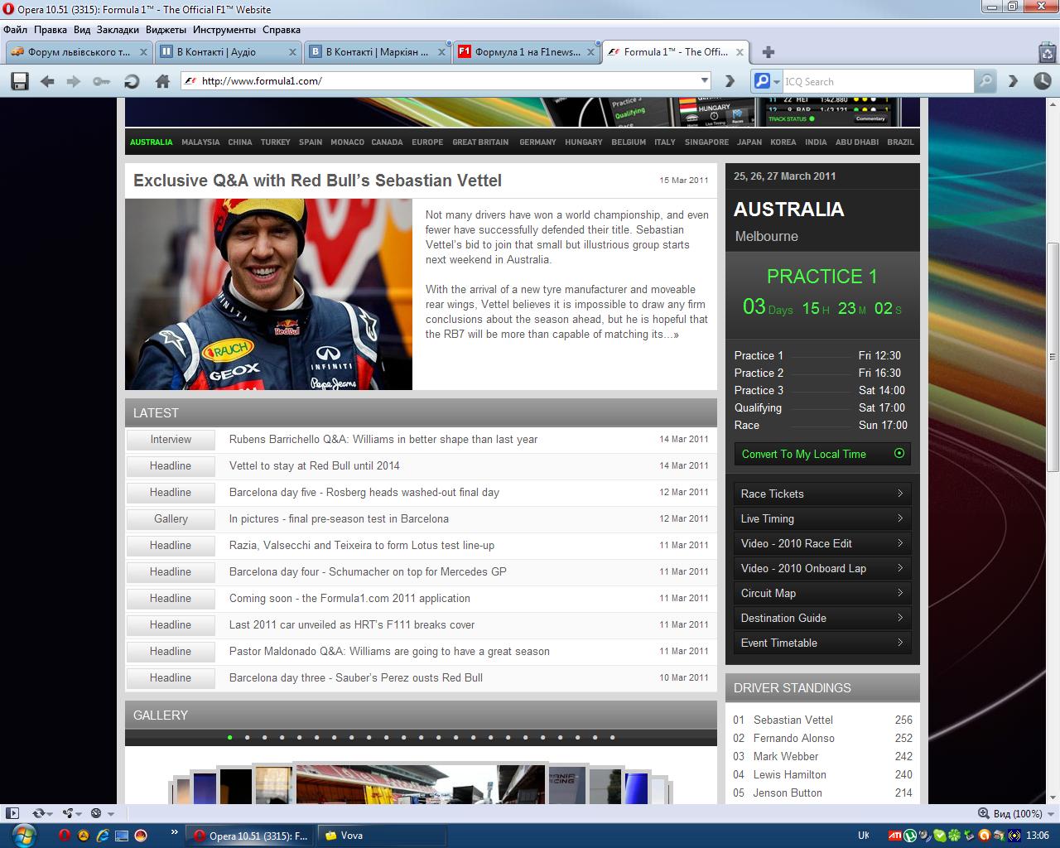Viewport: 1060px width, 848px height.
Task: Click the center gallery thumbnail of pit lane
Action: click(421, 784)
